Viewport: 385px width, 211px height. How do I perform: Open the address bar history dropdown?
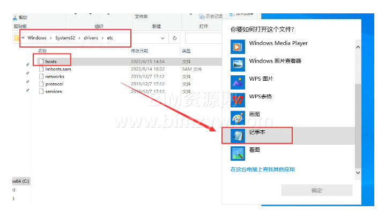tap(162, 38)
